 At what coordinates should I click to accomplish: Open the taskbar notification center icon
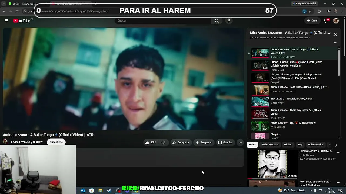click(x=340, y=190)
